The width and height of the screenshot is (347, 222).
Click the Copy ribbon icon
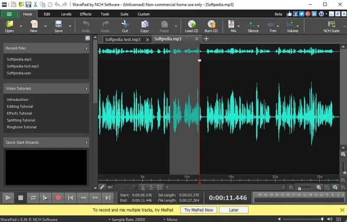click(144, 24)
